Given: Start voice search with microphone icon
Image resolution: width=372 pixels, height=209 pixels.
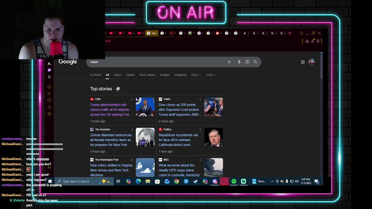Looking at the screenshot, I should click(x=239, y=62).
